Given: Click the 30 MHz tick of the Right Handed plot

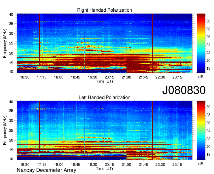Looking at the screenshot, I should 11,33.
